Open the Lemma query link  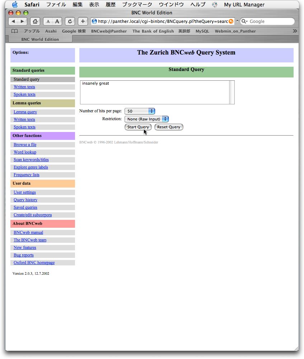click(x=25, y=112)
